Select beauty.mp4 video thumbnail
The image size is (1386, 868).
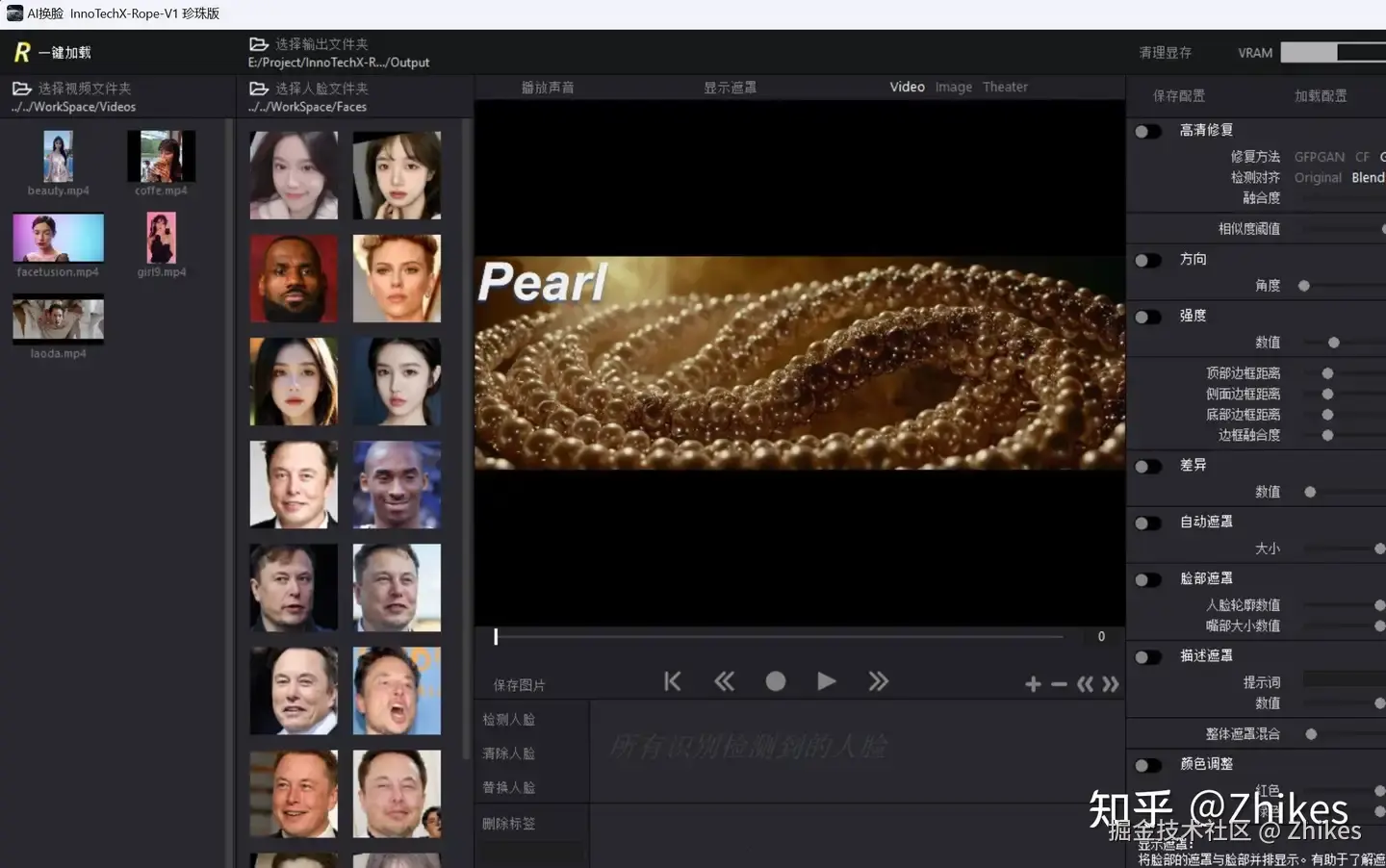click(x=58, y=157)
